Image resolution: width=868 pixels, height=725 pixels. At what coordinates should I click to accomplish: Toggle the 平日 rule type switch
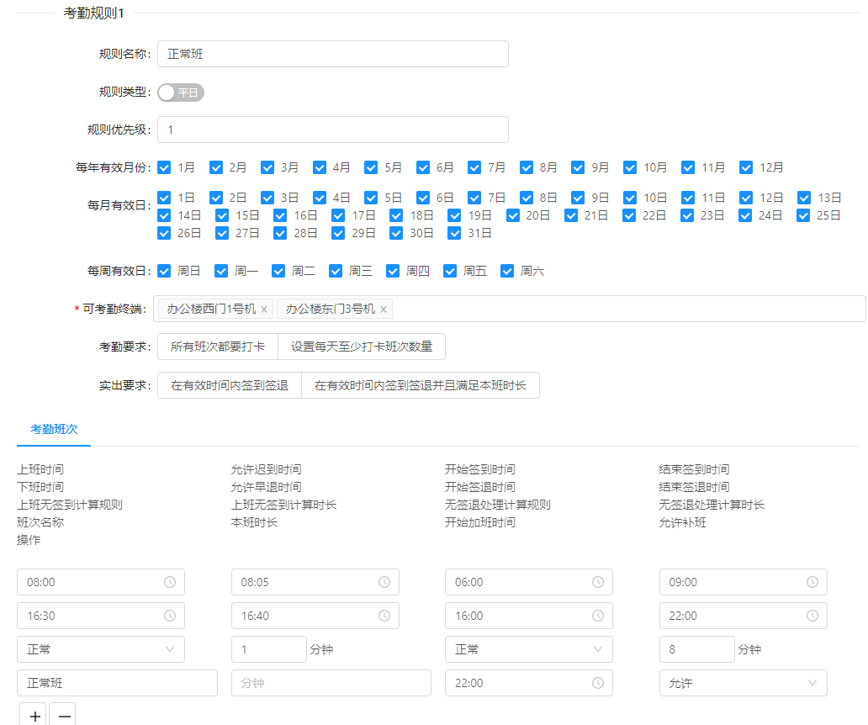tap(181, 93)
